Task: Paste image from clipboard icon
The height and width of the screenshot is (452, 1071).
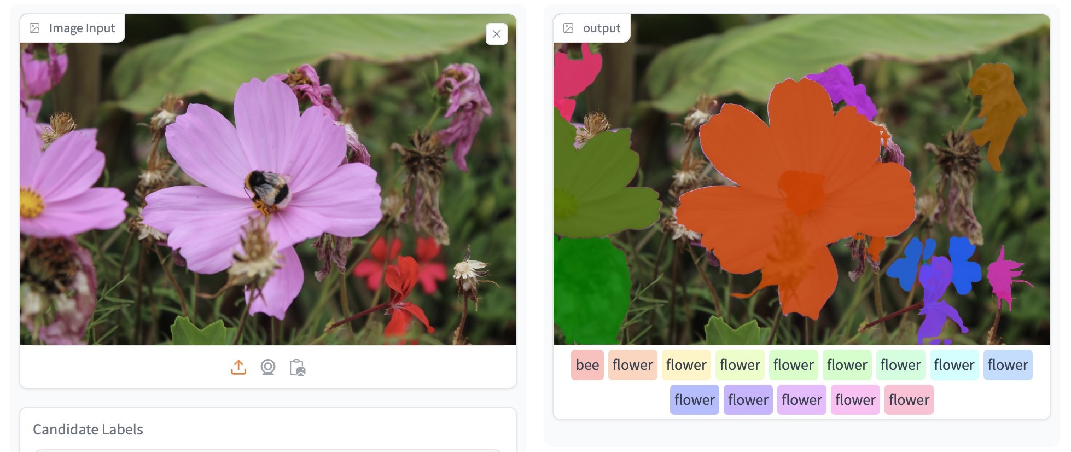Action: 298,367
